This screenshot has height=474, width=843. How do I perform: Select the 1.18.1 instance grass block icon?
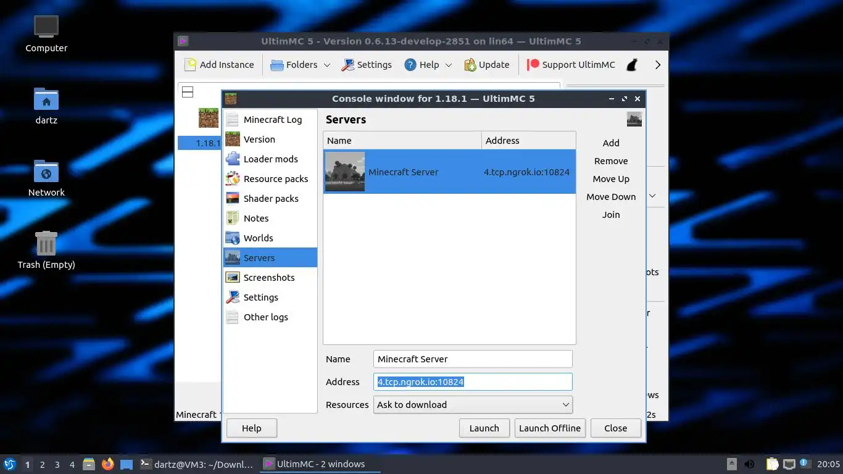click(x=209, y=118)
